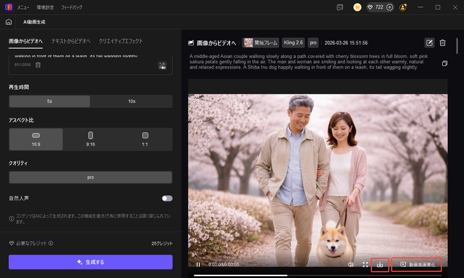The height and width of the screenshot is (278, 464).
Task: Open the shopping cart icon
Action: 358,7
